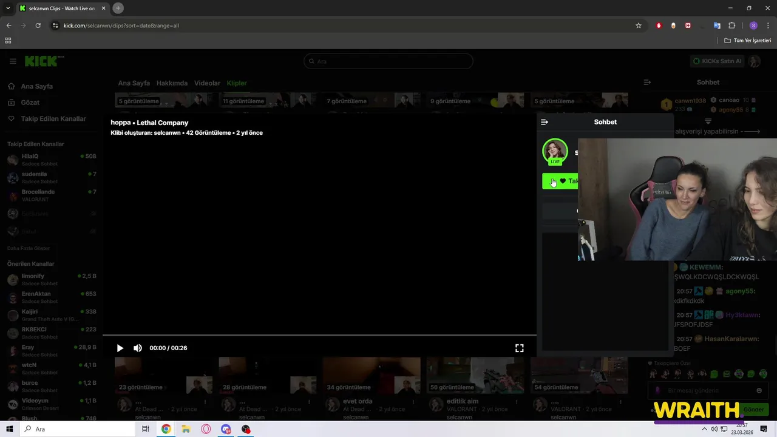Collapse the main chat panel arrow icon
Image resolution: width=777 pixels, height=437 pixels.
pos(647,83)
